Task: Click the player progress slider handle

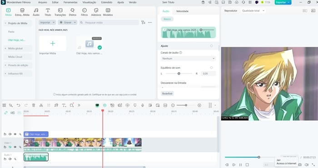Action: pos(259,157)
